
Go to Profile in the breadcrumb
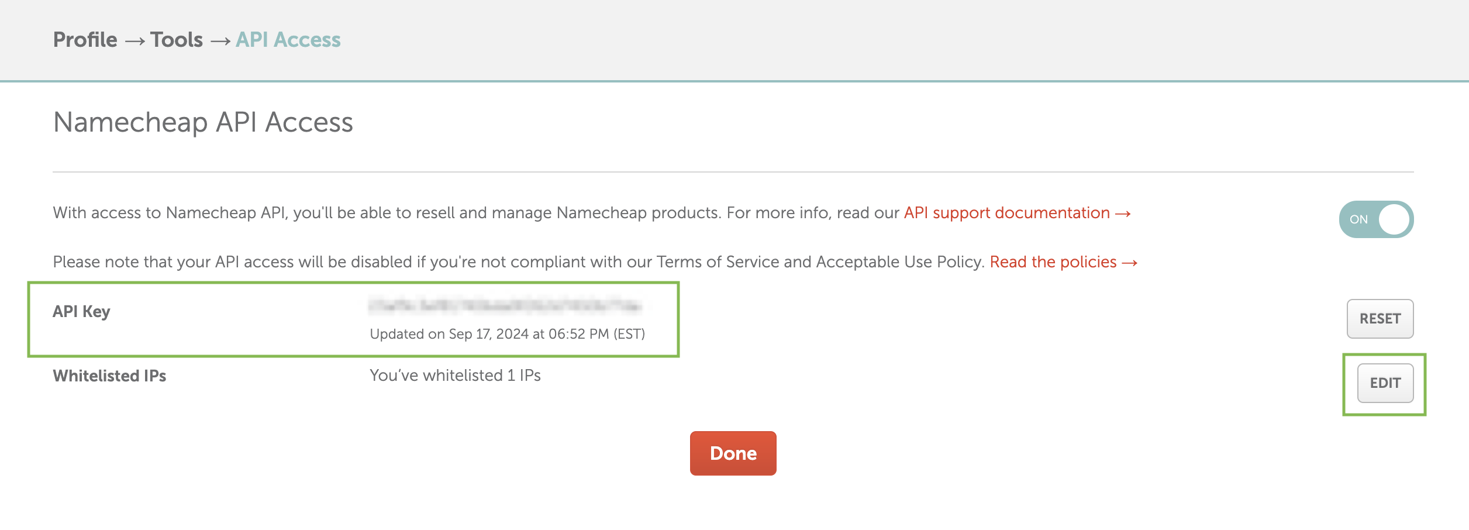[85, 40]
